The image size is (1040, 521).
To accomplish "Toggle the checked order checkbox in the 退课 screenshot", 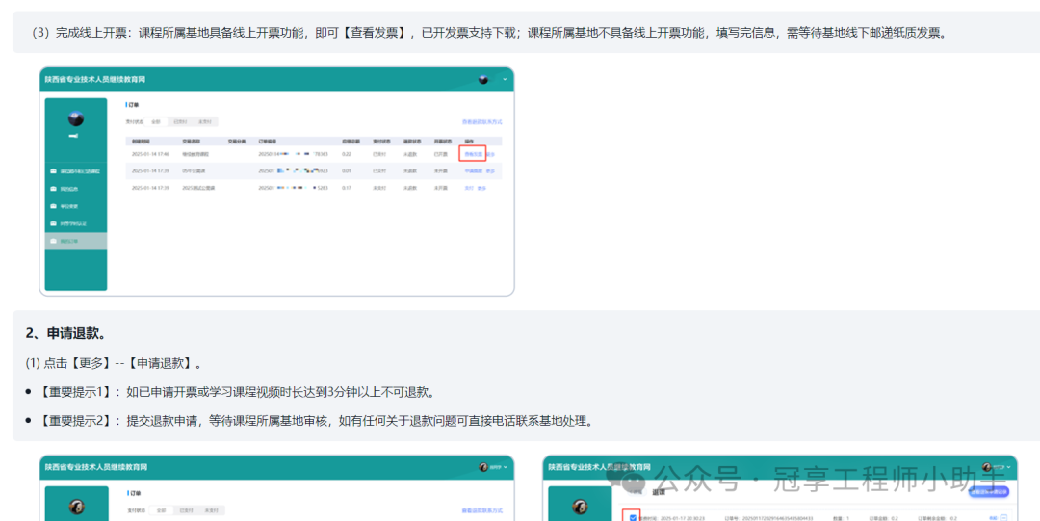I will [x=633, y=518].
